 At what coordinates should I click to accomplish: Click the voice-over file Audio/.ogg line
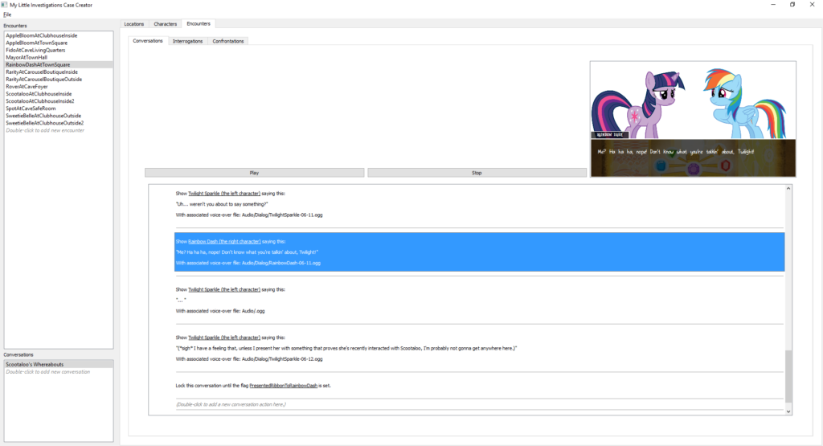click(x=220, y=311)
